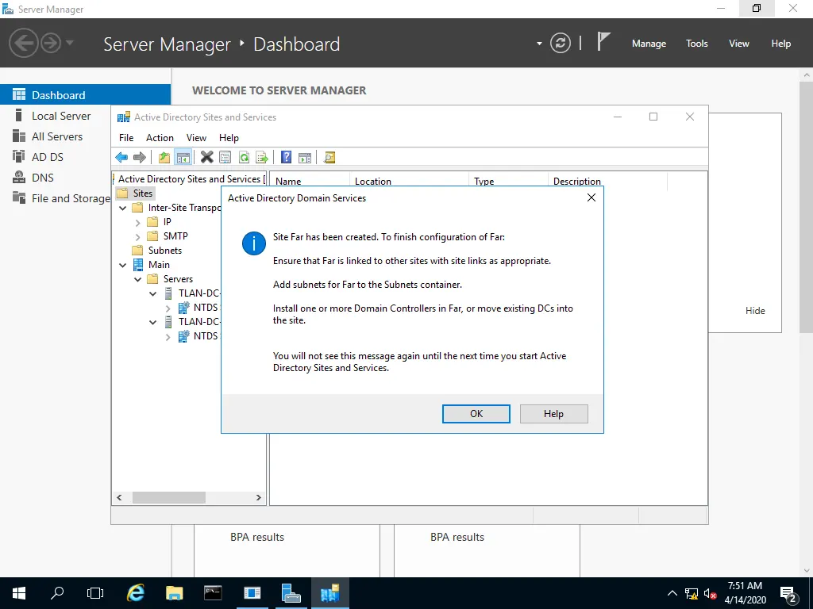Collapse the Servers folder tree node

138,280
